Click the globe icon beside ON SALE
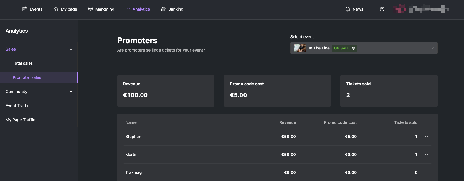This screenshot has width=464, height=181. pos(354,48)
